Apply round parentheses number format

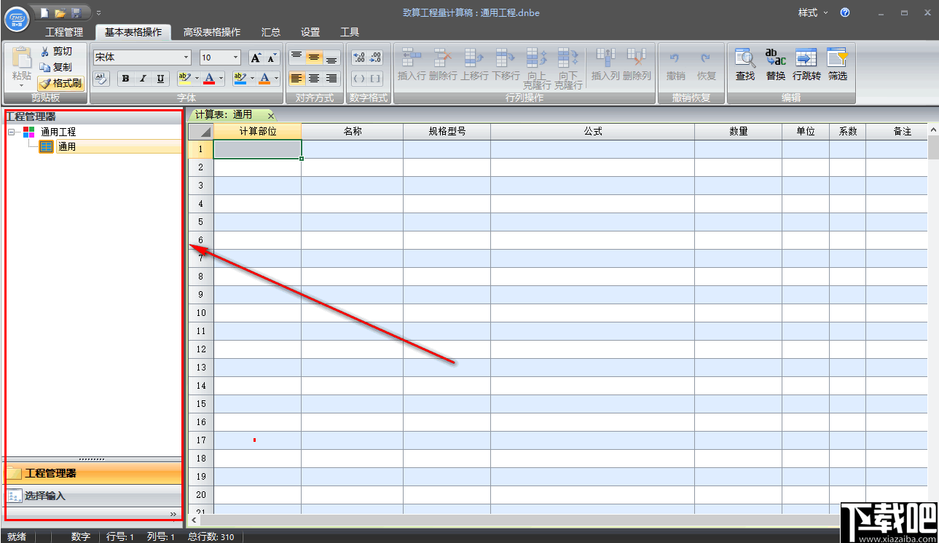pos(358,79)
